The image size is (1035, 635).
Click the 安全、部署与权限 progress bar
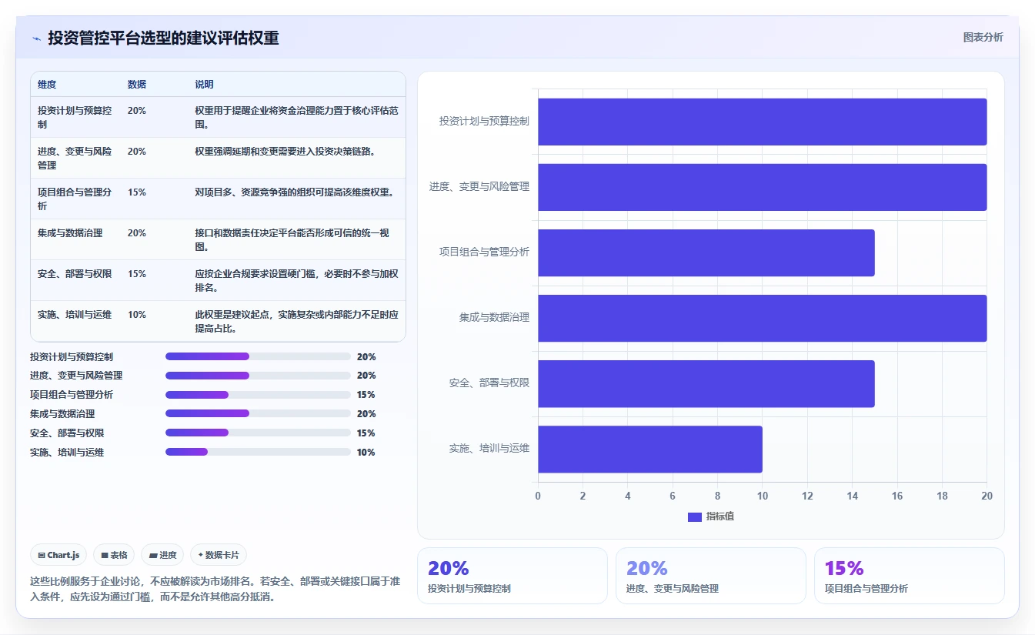pyautogui.click(x=258, y=433)
